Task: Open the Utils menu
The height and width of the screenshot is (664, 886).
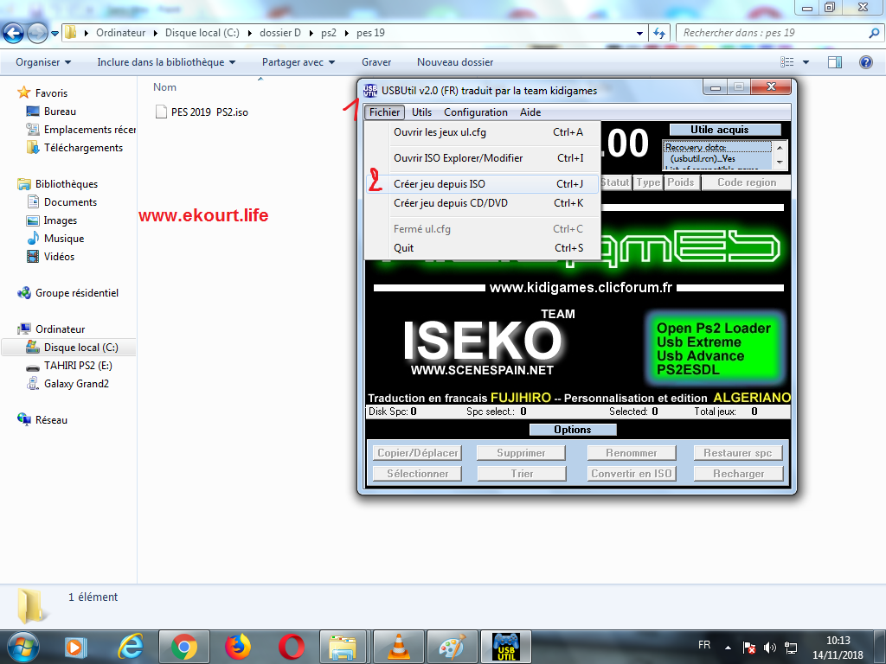Action: (421, 112)
